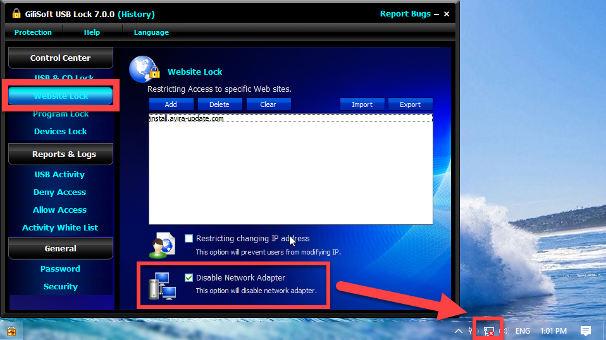Open the Protection menu

pyautogui.click(x=33, y=32)
